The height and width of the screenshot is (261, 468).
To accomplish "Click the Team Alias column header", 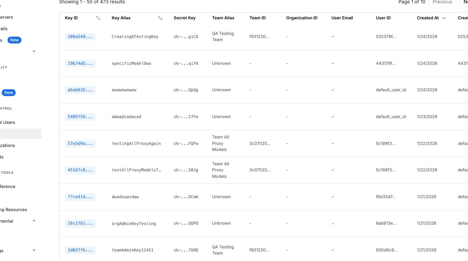I will [x=223, y=18].
